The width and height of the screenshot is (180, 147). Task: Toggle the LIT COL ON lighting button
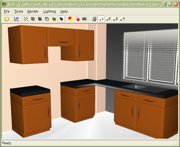[x=94, y=19]
